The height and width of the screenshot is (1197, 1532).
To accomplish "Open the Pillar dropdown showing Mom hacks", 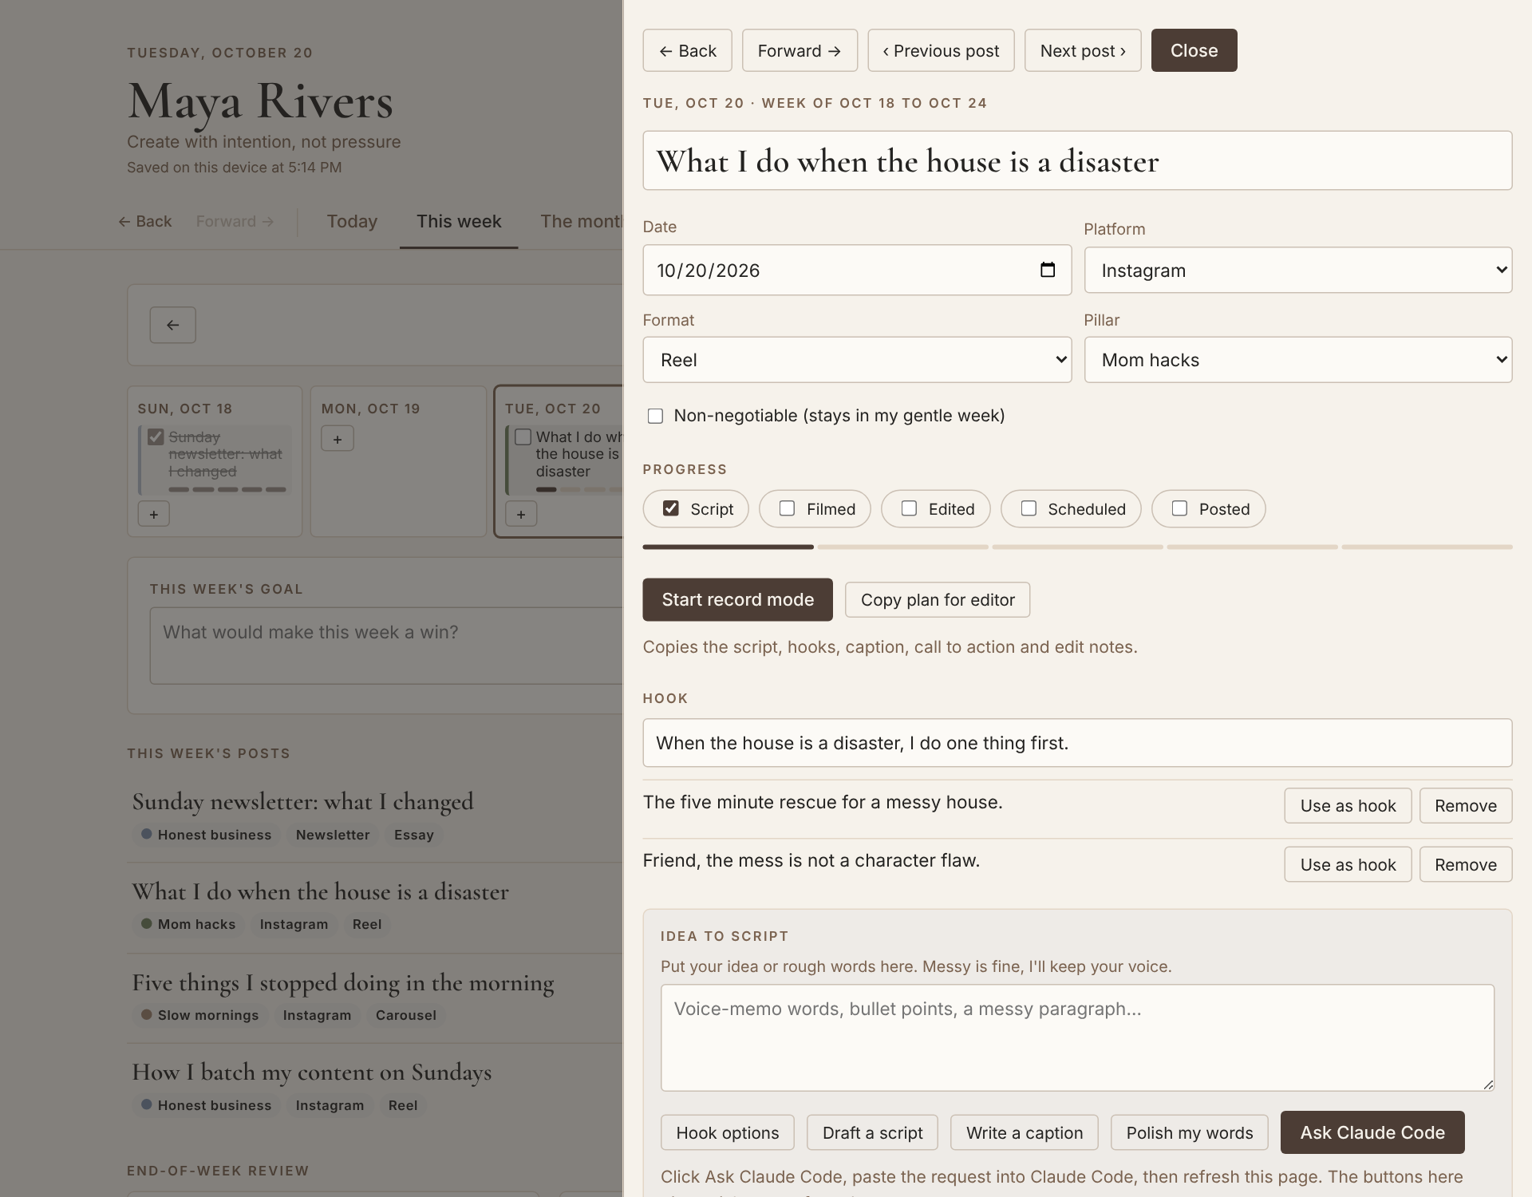I will (x=1297, y=360).
